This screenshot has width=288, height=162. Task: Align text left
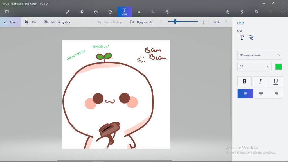point(245,94)
